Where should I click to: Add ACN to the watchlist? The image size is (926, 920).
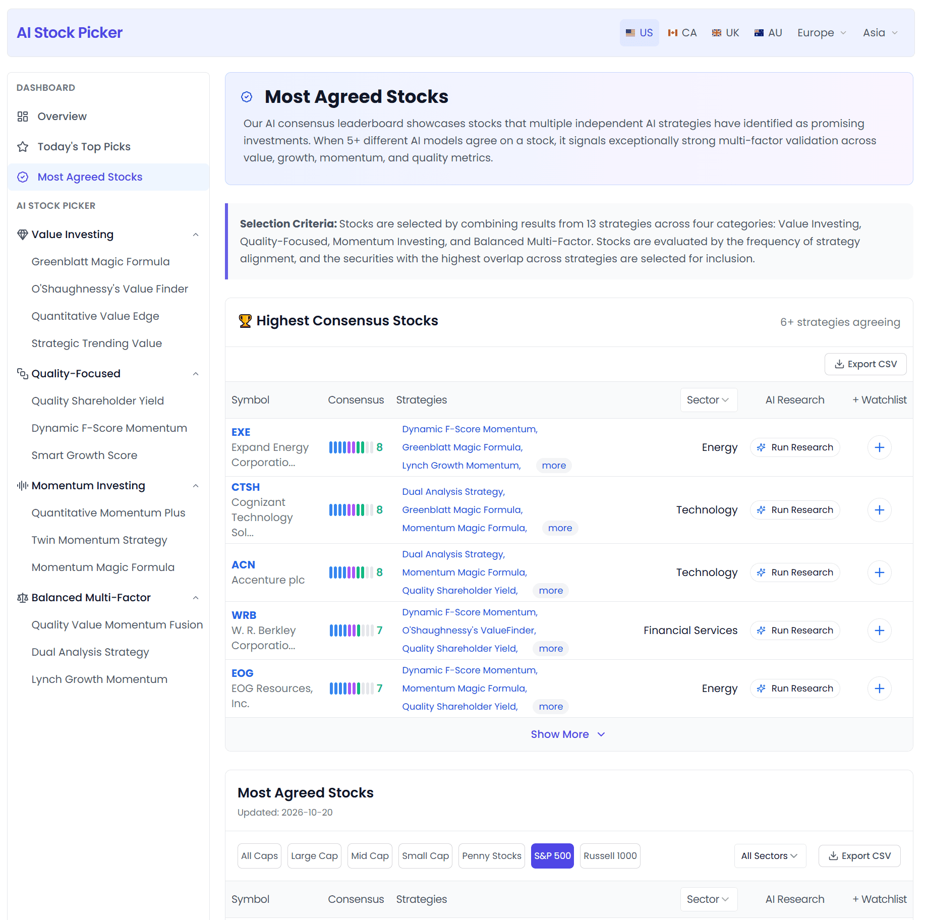pyautogui.click(x=879, y=572)
